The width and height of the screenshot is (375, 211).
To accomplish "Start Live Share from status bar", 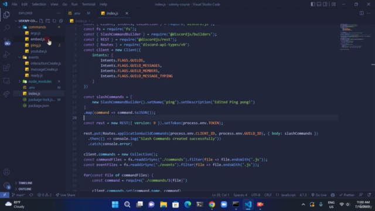I will [x=65, y=195].
